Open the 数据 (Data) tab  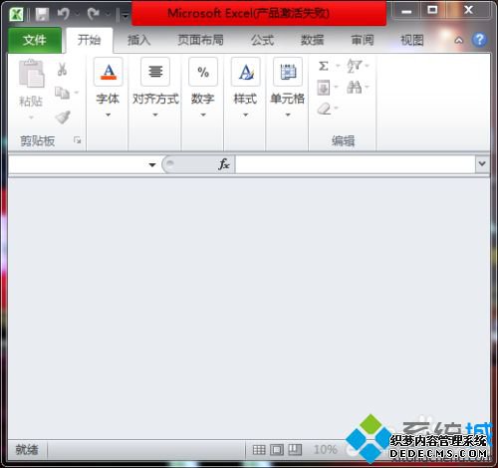312,40
